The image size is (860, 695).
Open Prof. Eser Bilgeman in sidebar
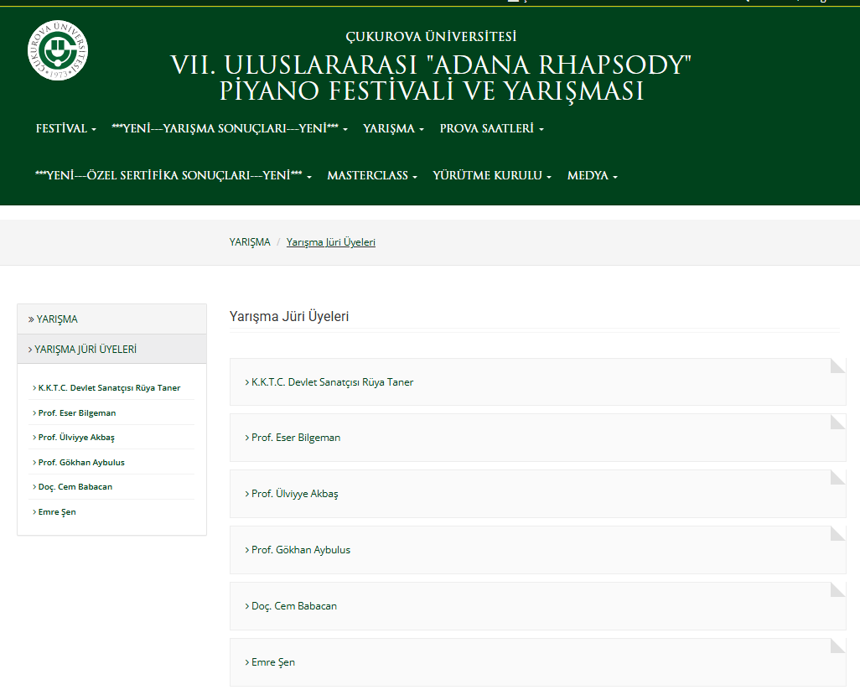point(76,413)
